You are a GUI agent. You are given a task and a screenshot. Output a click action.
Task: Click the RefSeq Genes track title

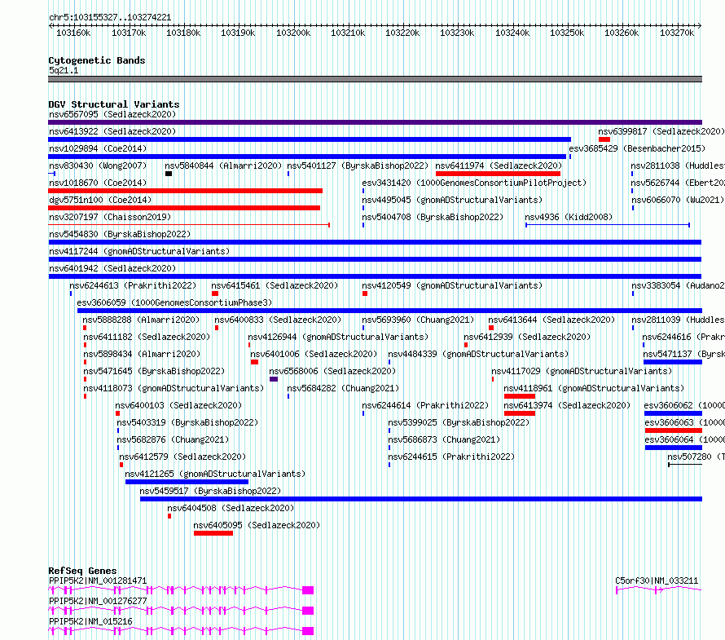[x=82, y=571]
